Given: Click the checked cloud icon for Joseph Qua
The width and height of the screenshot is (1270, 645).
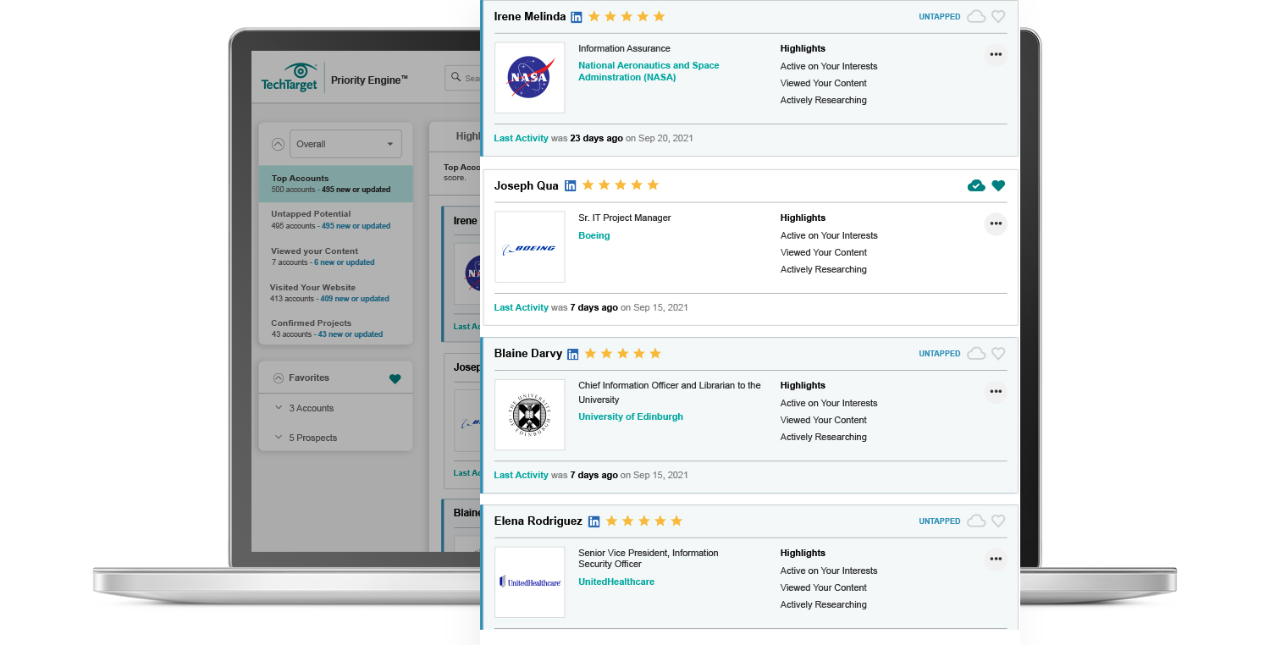Looking at the screenshot, I should [976, 185].
